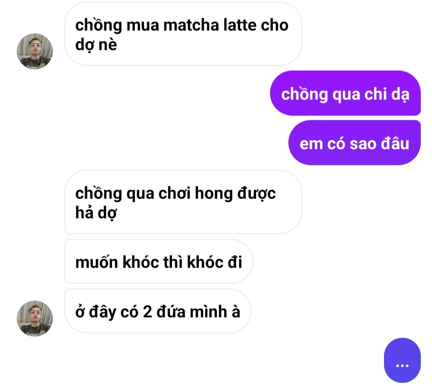Click the word "chơi" in the received message
Image resolution: width=432 pixels, height=386 pixels.
click(174, 193)
